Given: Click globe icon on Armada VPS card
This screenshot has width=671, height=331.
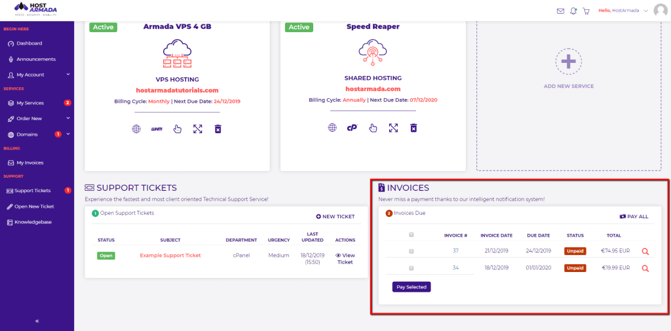Looking at the screenshot, I should click(x=136, y=129).
